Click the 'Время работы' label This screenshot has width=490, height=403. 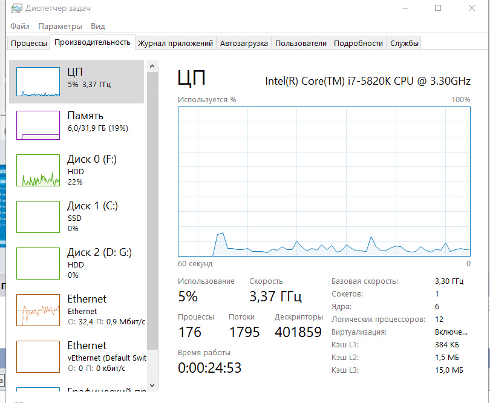204,353
